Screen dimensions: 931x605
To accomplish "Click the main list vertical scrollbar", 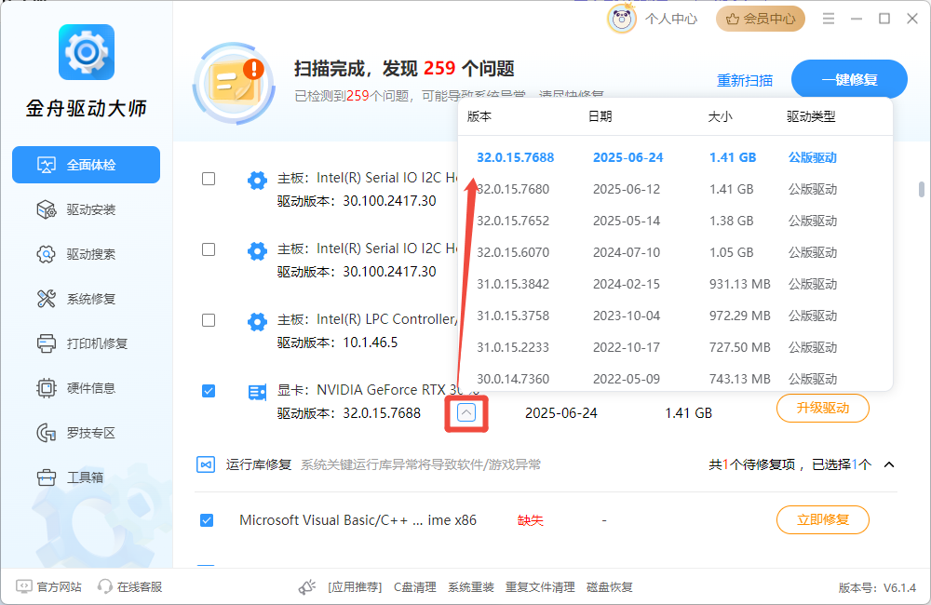I will pos(922,189).
